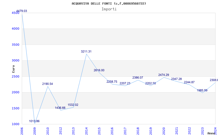
Task: Click the 2244.87 data label
Action: point(189,82)
